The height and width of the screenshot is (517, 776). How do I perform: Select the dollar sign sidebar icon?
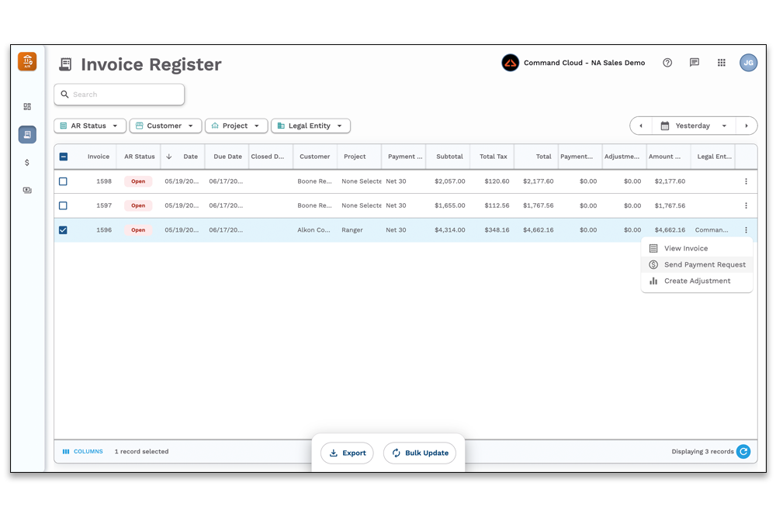[27, 163]
